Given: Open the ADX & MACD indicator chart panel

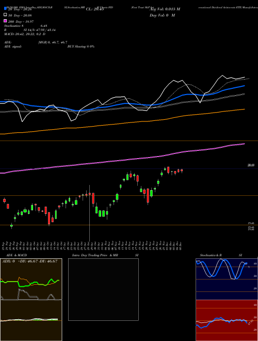Looking at the screenshot, I should [x=31, y=300].
